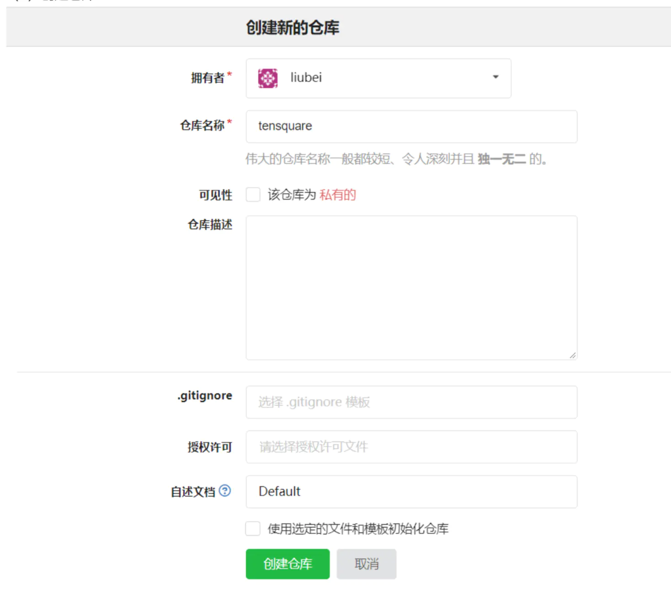Click the bold 独一无二 hint text
Image resolution: width=671 pixels, height=594 pixels.
[x=501, y=159]
